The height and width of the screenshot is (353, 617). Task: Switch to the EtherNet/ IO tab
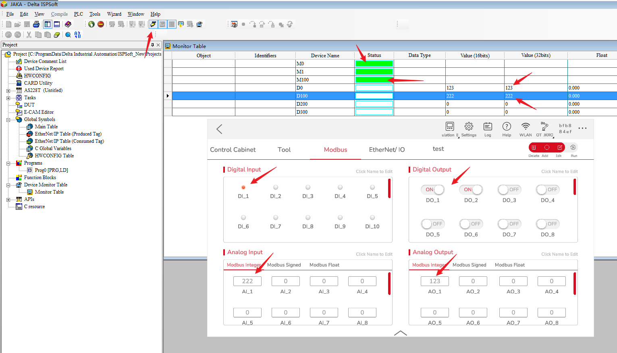386,150
